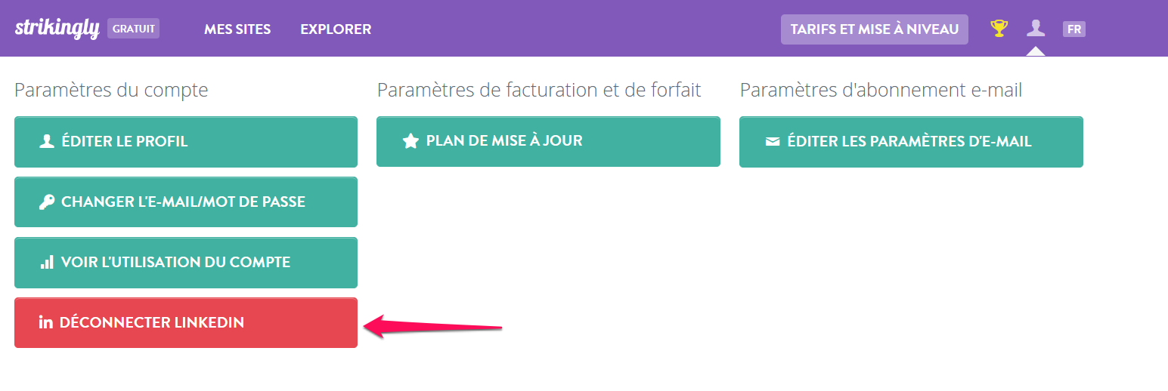
Task: Open the PLAN DE MISE À JOUR text
Action: coord(504,140)
